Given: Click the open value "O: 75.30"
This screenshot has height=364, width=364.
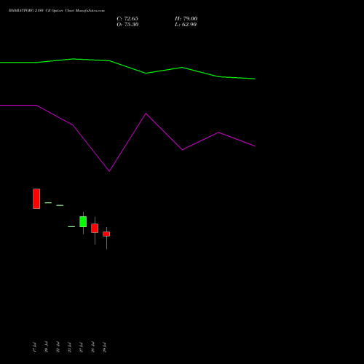Looking at the screenshot, I should pos(127,24).
